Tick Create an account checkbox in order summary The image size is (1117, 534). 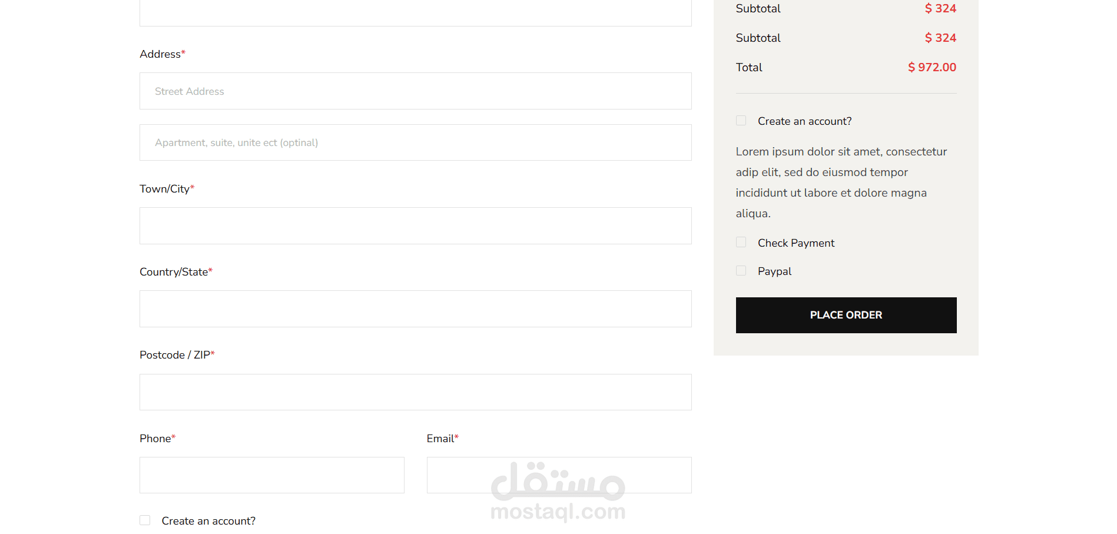click(741, 121)
